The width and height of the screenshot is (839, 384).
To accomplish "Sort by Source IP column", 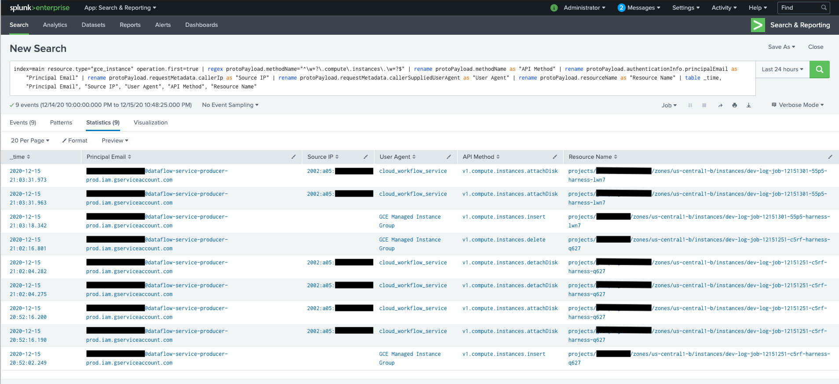I will [323, 157].
